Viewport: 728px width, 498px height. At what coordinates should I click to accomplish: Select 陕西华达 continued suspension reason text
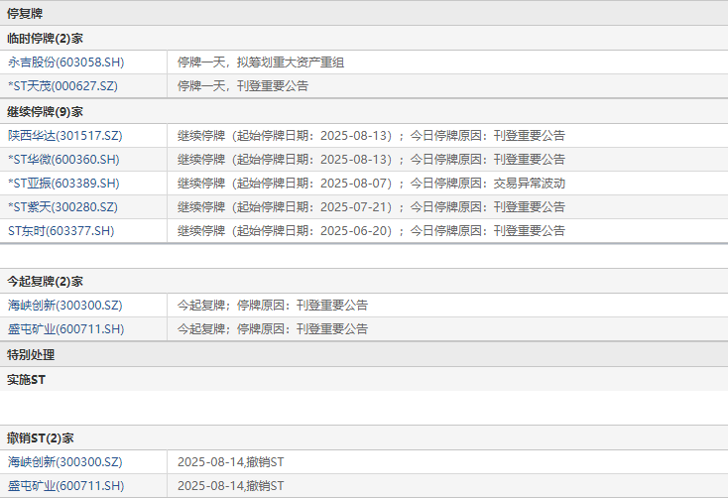[371, 136]
